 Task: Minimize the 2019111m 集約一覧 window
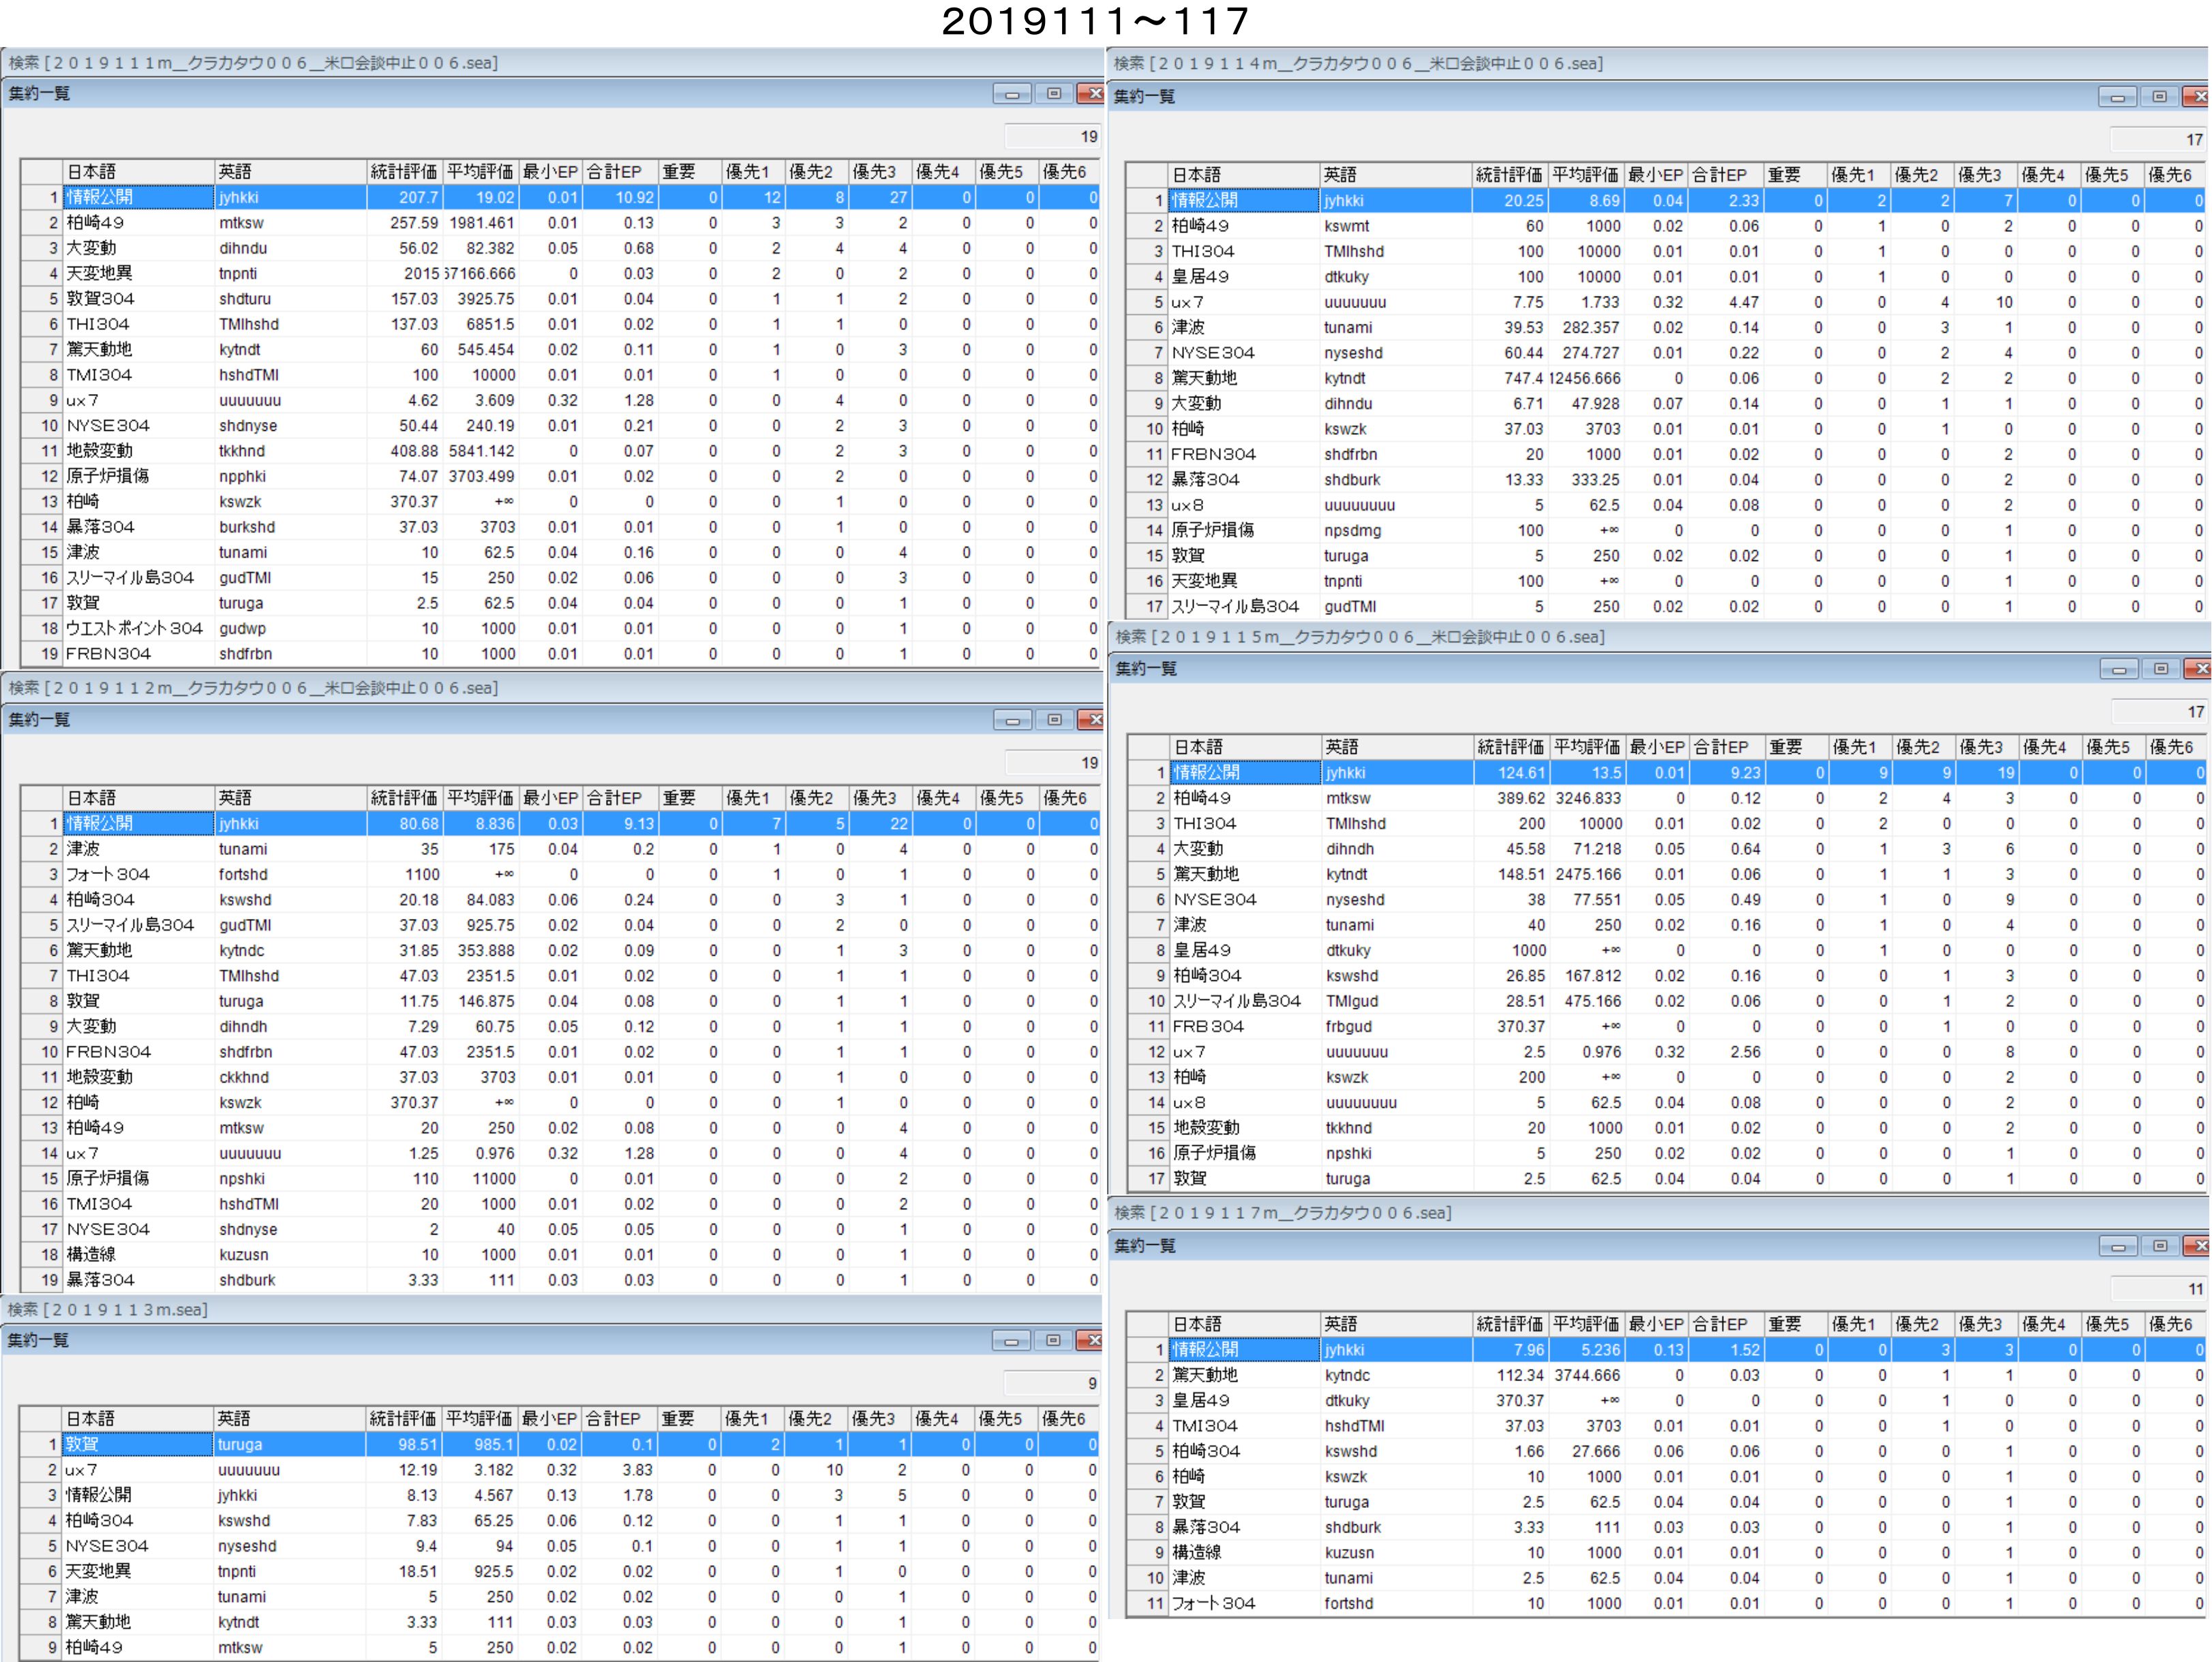tap(1011, 94)
